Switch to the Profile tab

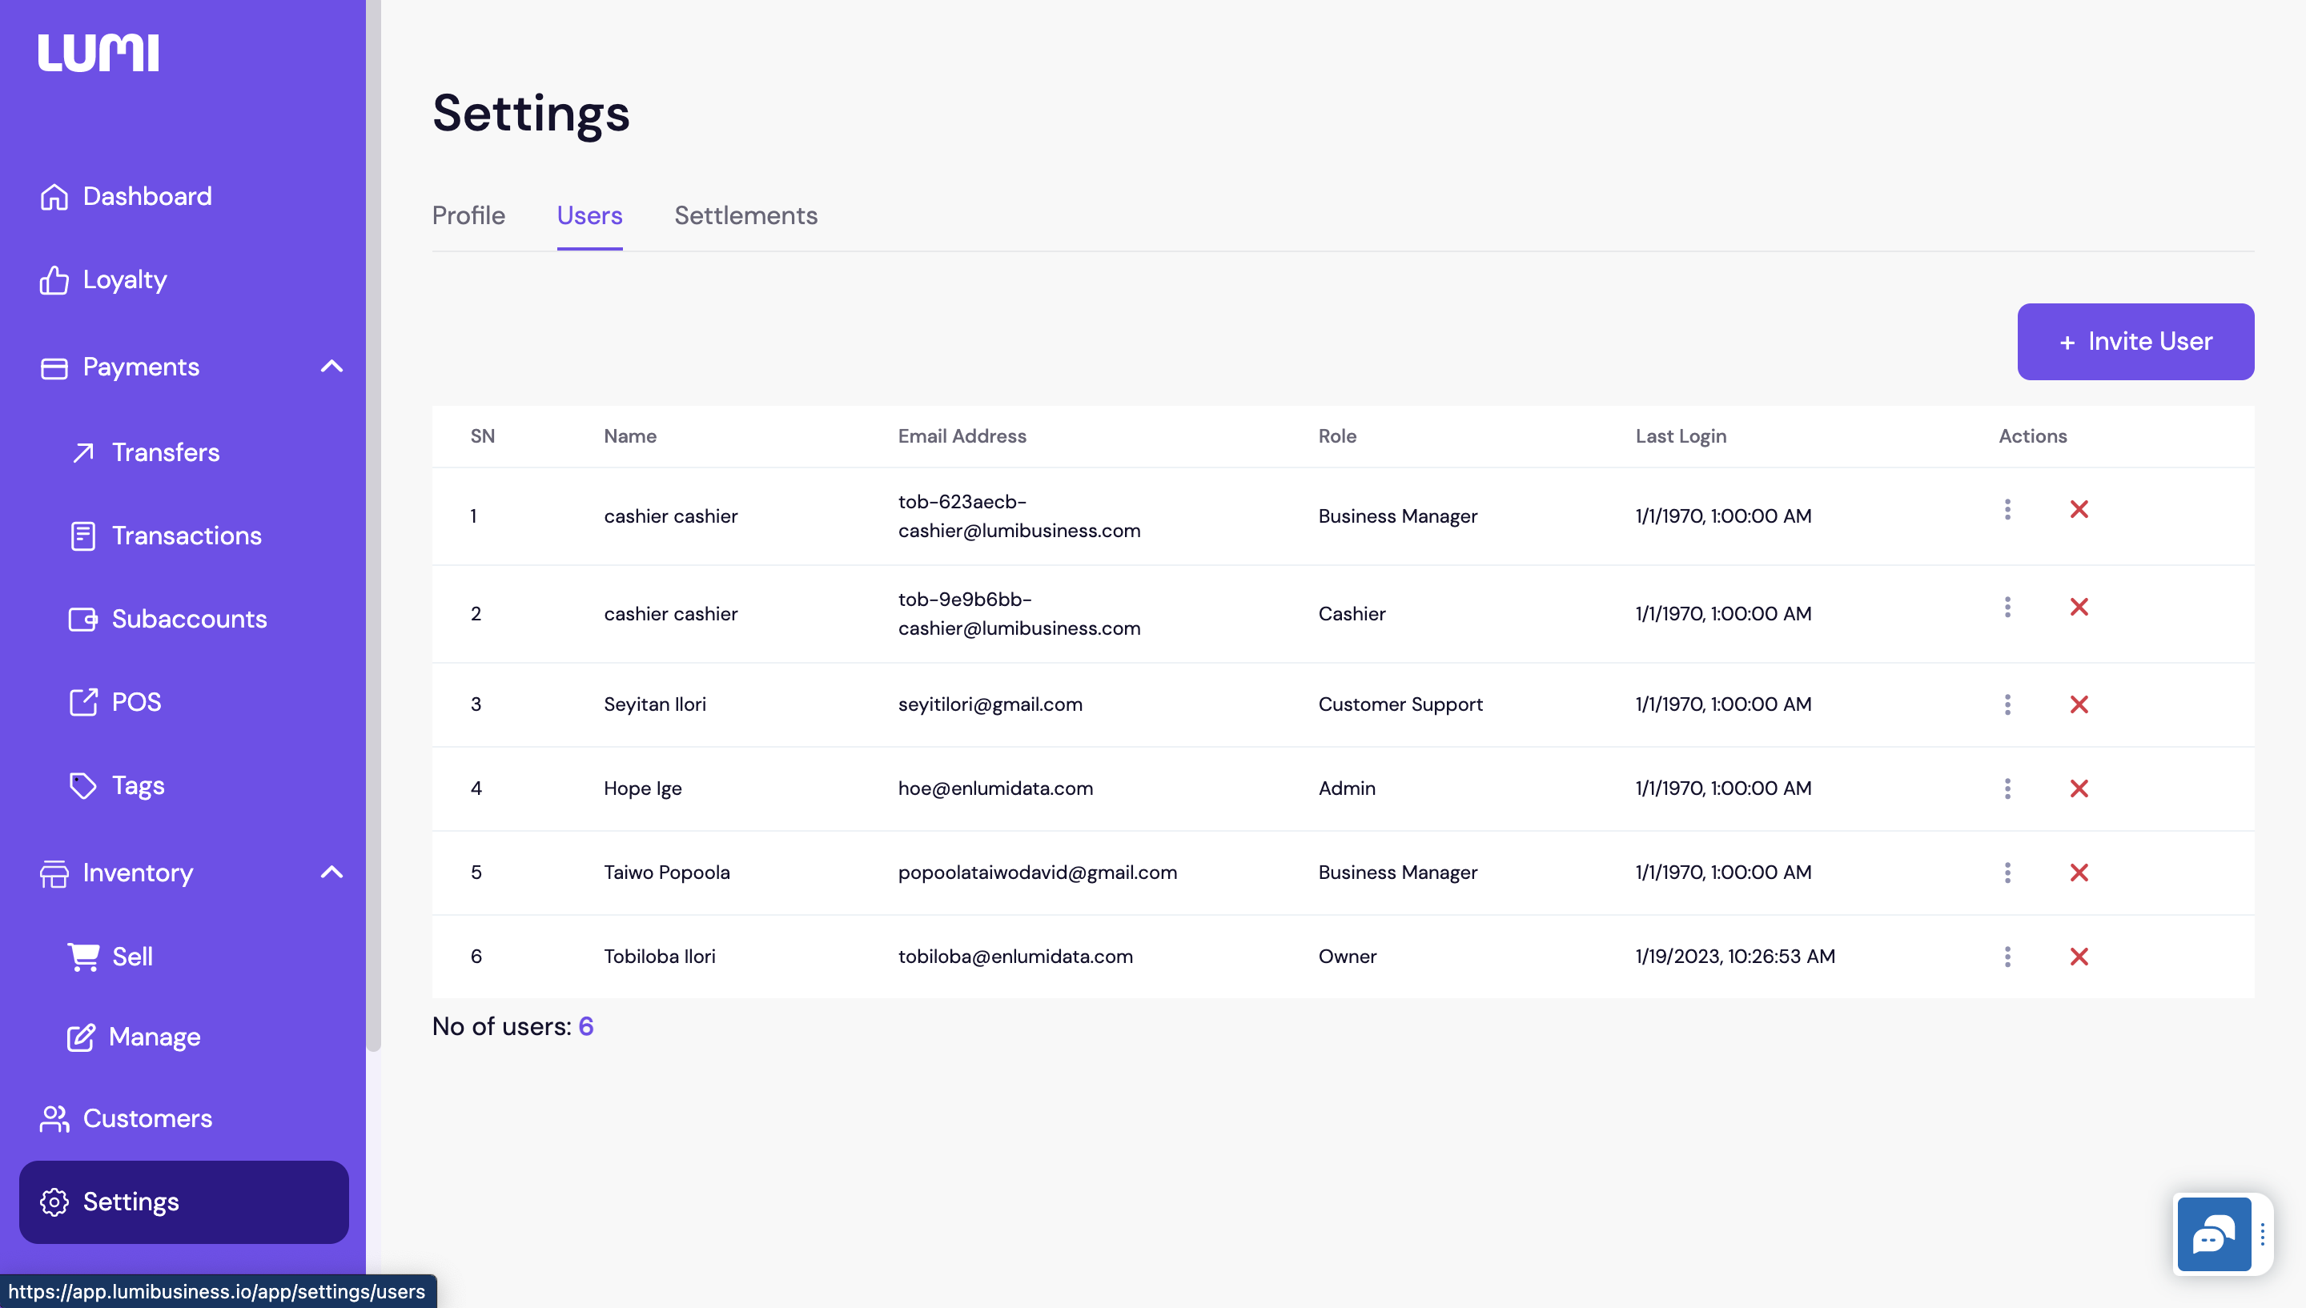tap(468, 215)
